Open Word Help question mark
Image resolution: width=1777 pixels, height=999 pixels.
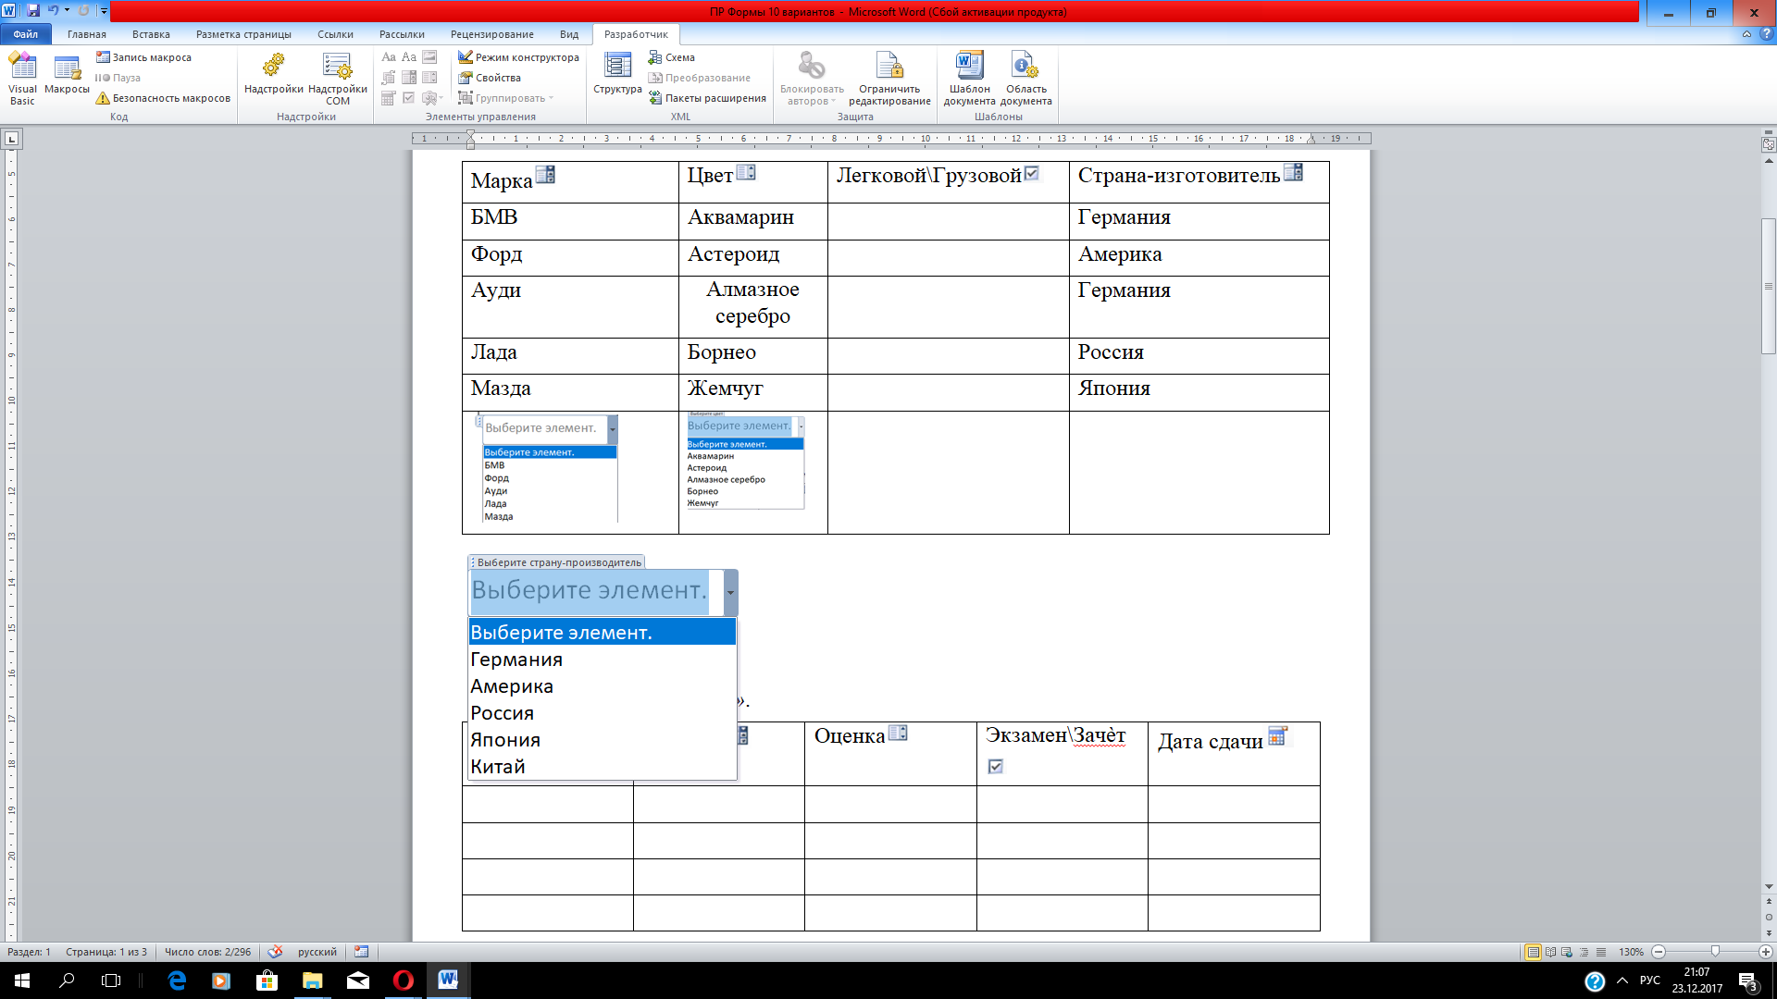pos(1766,34)
